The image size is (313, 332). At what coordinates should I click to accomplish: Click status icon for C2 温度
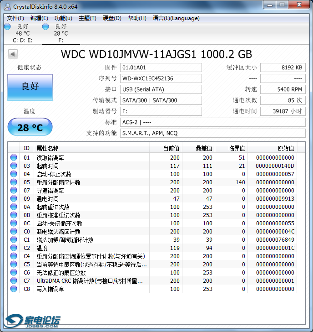(14, 248)
